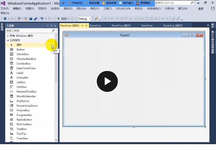Viewport: 216px width, 152px height.
Task: Toggle pin on active Form1.cs [设计] tab
Action: [x=82, y=26]
